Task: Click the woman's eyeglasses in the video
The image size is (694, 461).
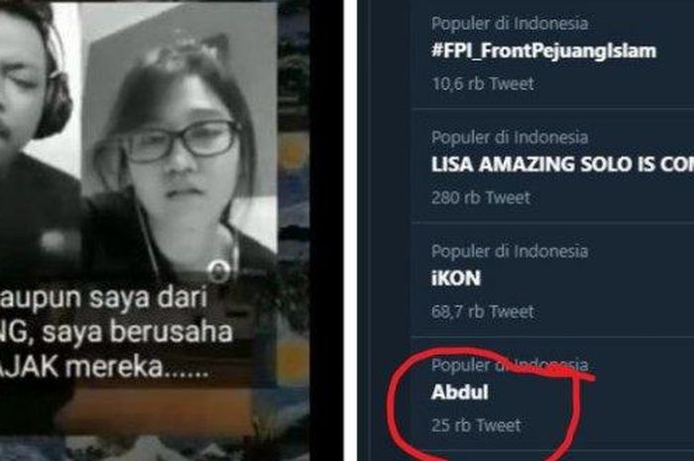Action: tap(181, 141)
